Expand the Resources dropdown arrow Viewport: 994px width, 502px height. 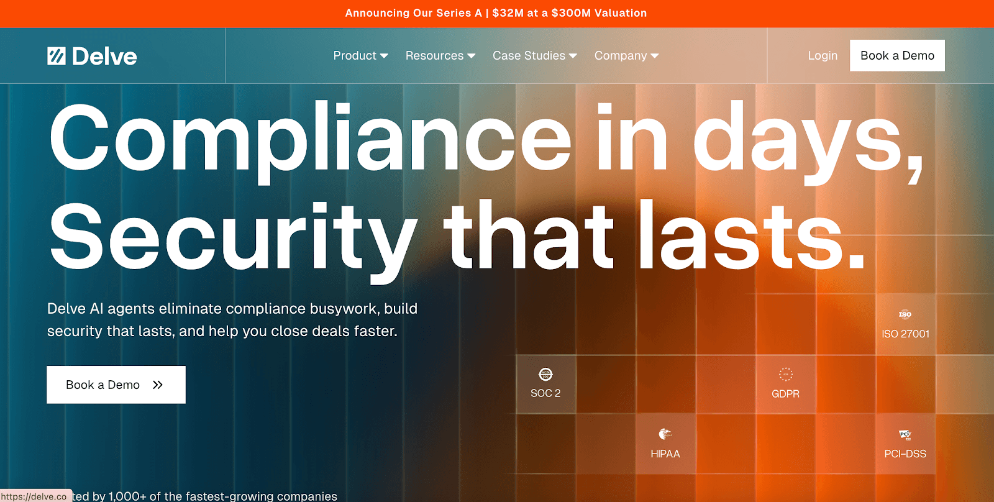pos(472,56)
